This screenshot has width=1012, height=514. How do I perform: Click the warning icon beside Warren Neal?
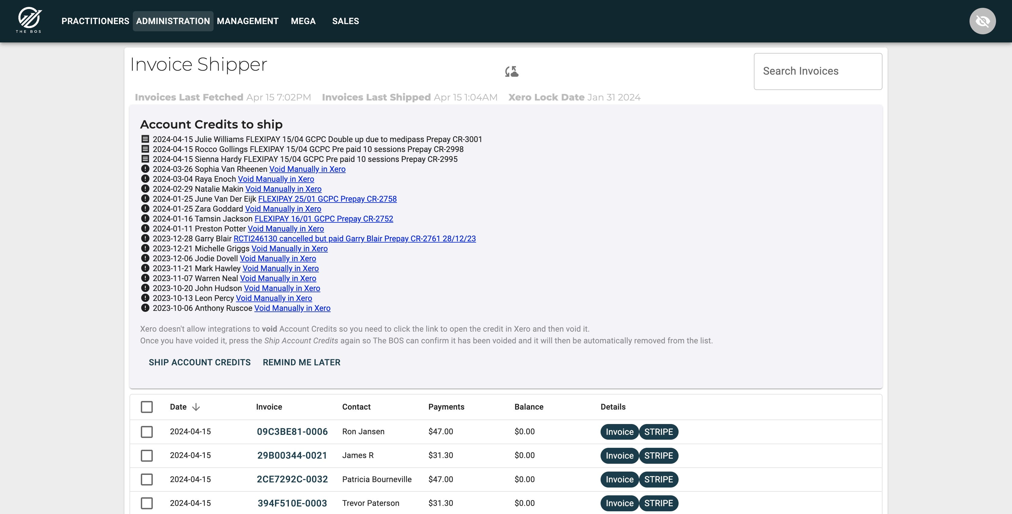click(145, 278)
